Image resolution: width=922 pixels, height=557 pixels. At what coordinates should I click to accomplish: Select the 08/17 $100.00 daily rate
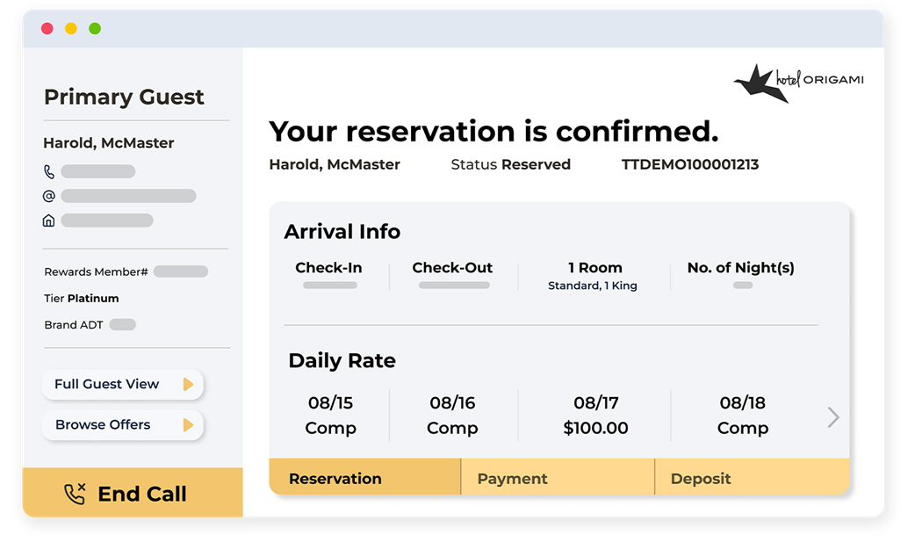pos(595,416)
